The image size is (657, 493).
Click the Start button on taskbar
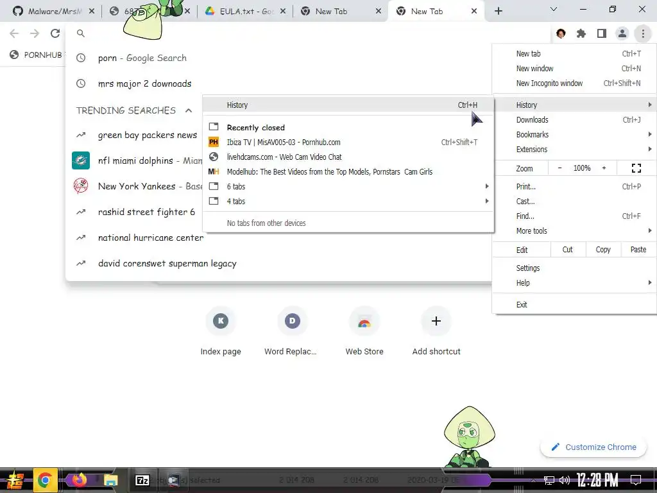pos(15,480)
